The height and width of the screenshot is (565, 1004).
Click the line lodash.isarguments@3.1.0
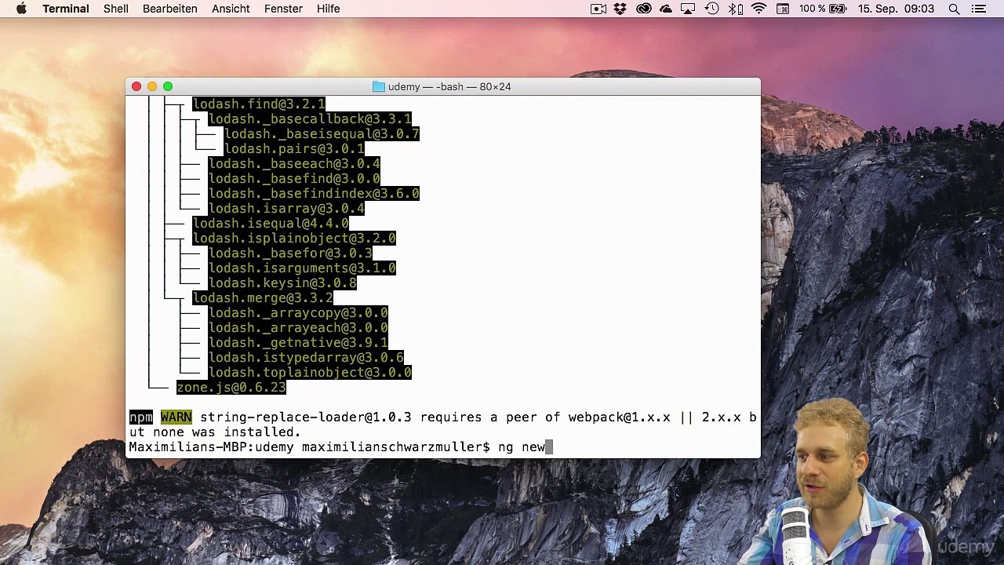(x=302, y=268)
